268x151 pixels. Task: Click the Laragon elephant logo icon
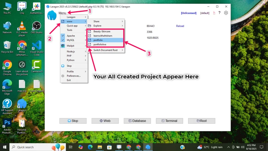tap(52, 15)
